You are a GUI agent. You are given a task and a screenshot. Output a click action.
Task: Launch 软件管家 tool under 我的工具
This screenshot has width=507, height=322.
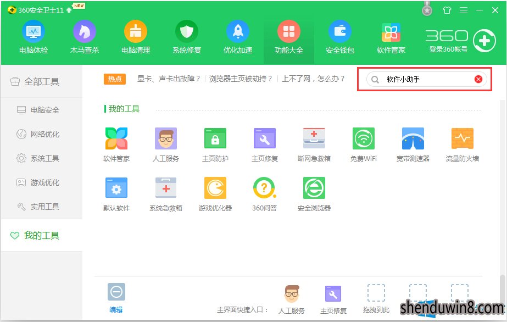coord(116,145)
